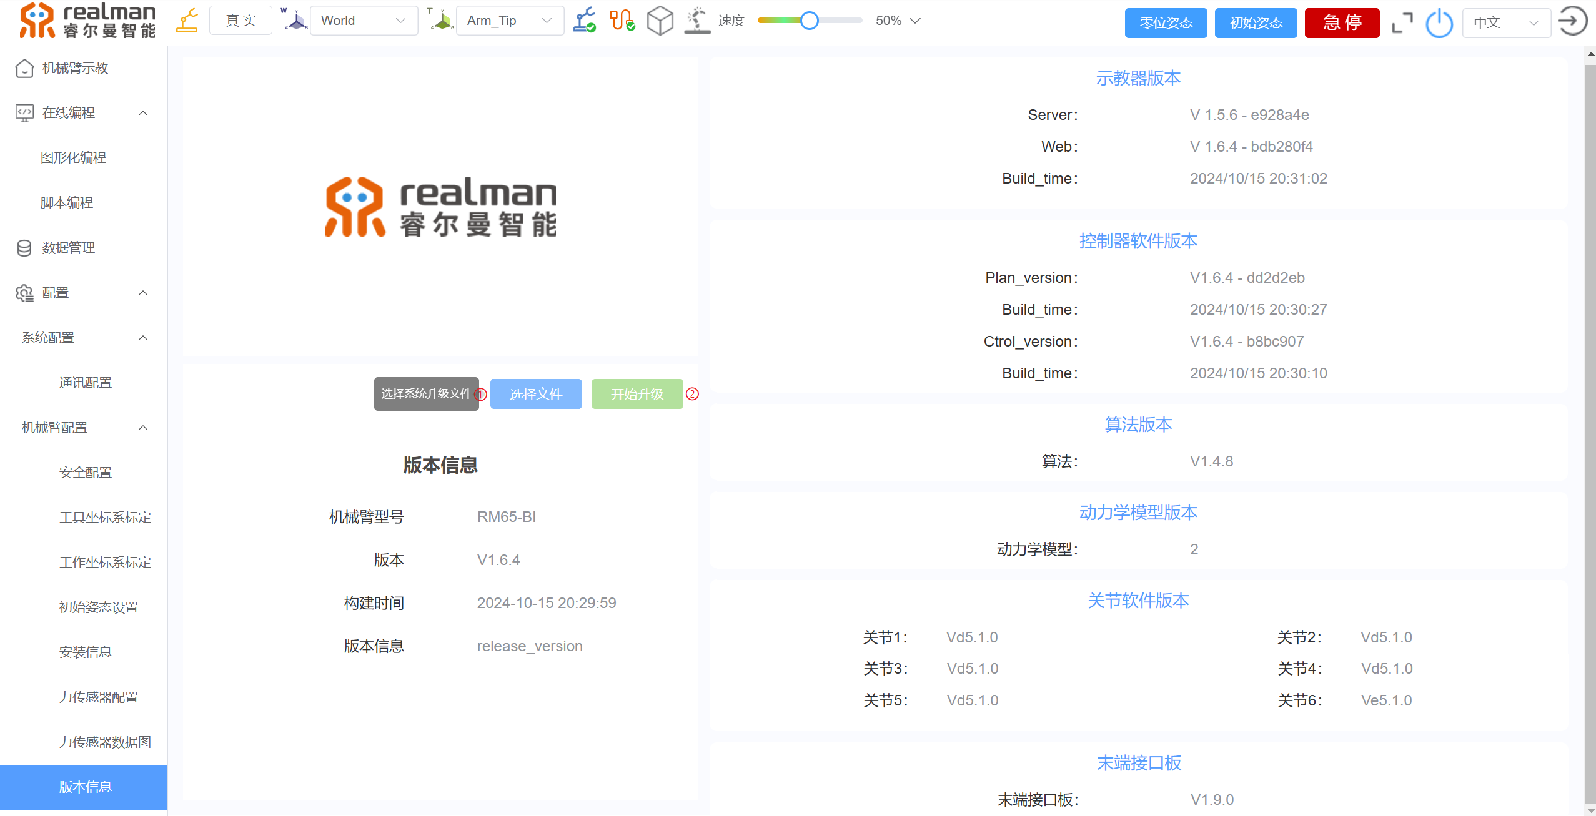Screen dimensions: 1596x816
Task: Open the 中文 language dropdown
Action: click(x=1505, y=23)
